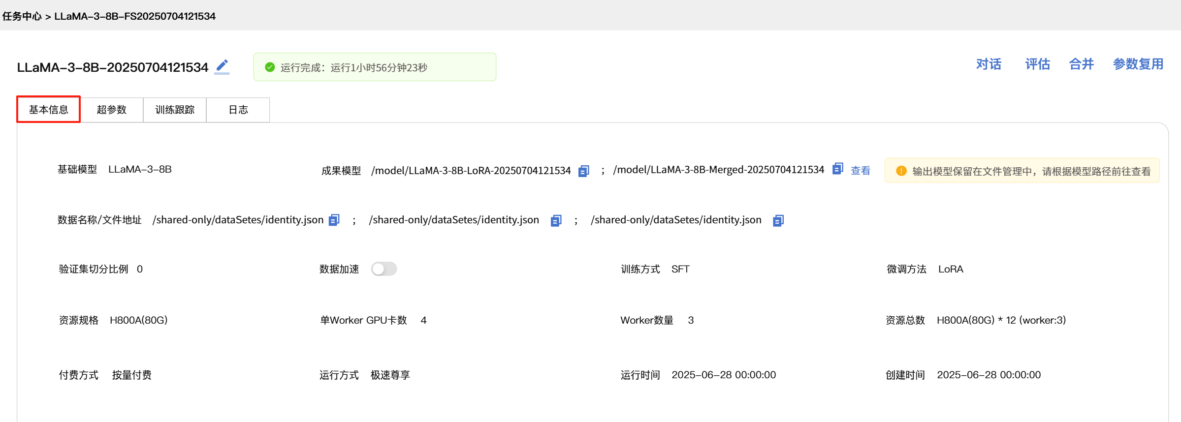
Task: Select the 基本信息 tab
Action: pyautogui.click(x=49, y=110)
